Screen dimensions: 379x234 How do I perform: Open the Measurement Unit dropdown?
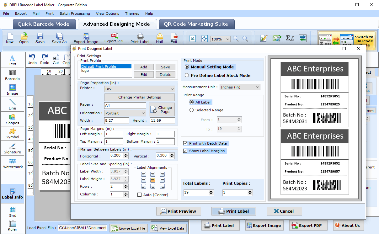[240, 87]
